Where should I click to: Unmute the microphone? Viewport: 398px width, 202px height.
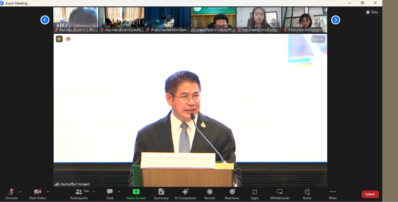click(x=11, y=194)
